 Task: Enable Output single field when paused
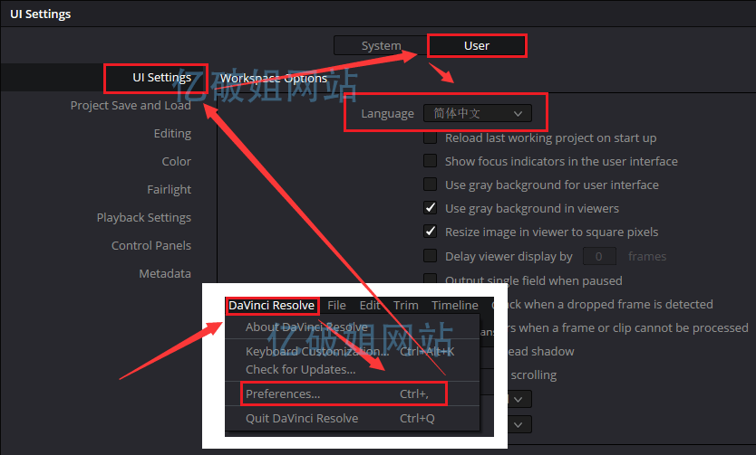point(430,278)
